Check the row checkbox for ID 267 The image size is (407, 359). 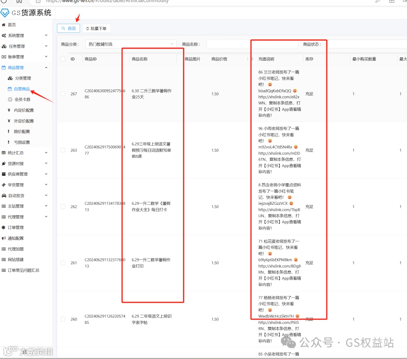click(63, 94)
